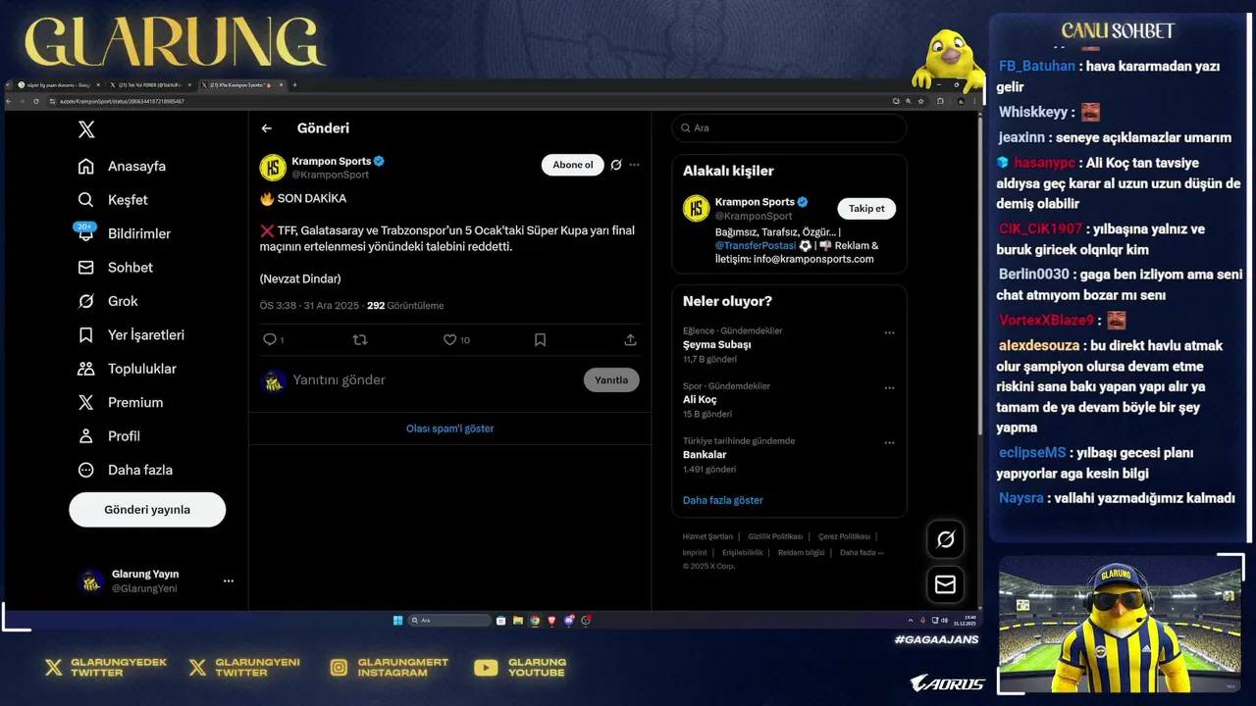This screenshot has width=1256, height=706.
Task: Open options for Bankalar trend
Action: [x=890, y=443]
